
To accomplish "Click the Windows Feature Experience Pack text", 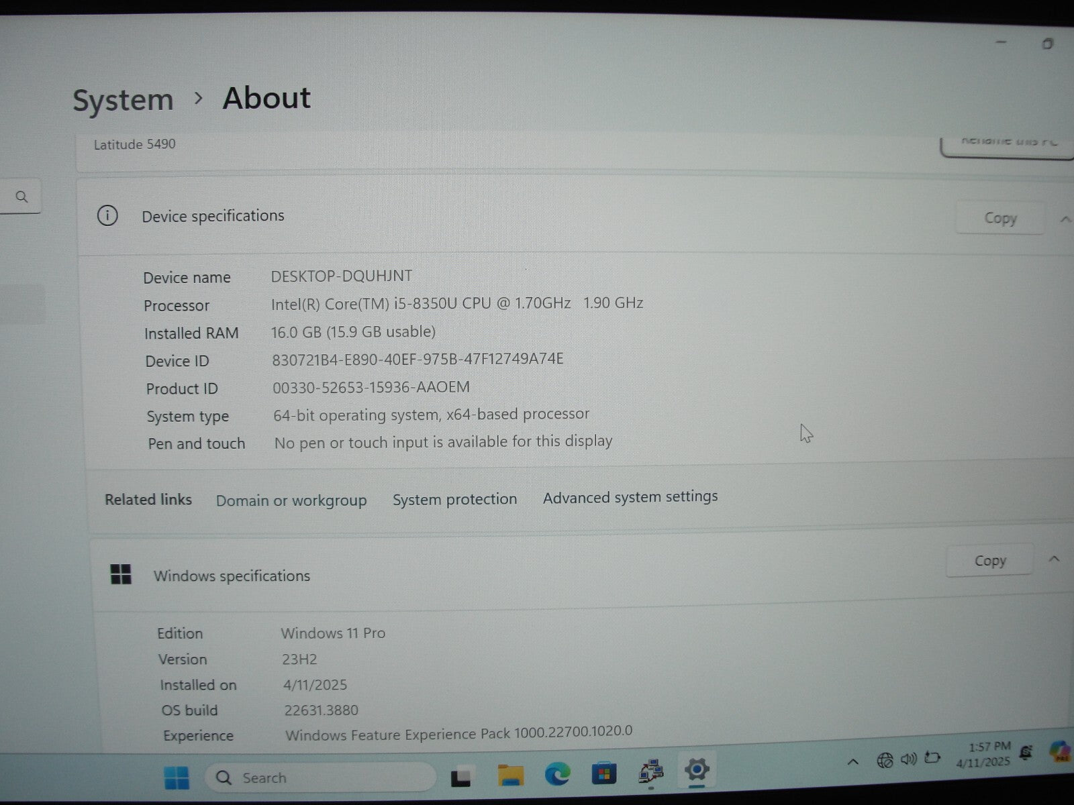I will [458, 733].
